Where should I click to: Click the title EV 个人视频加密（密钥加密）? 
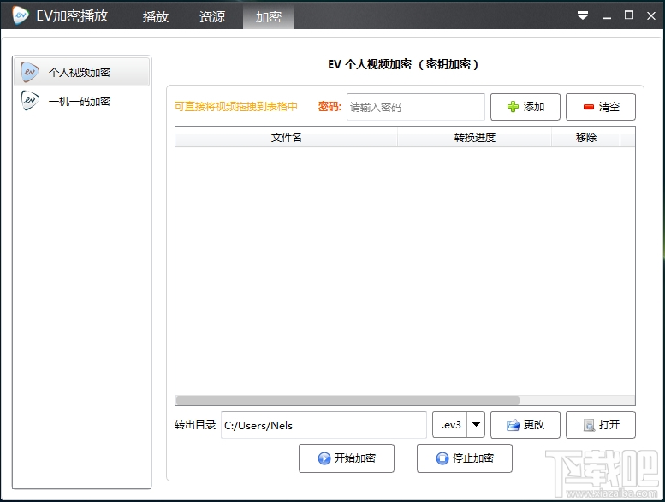pos(403,64)
